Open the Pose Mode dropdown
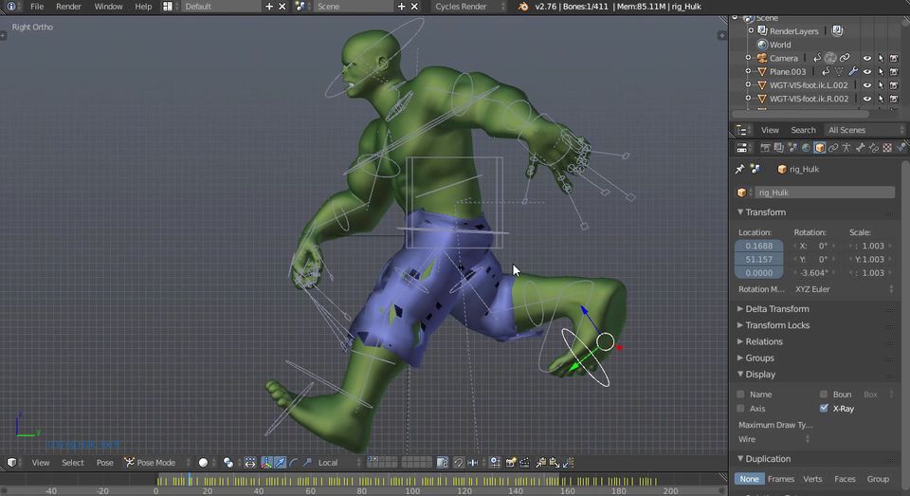The height and width of the screenshot is (496, 910). coord(157,462)
